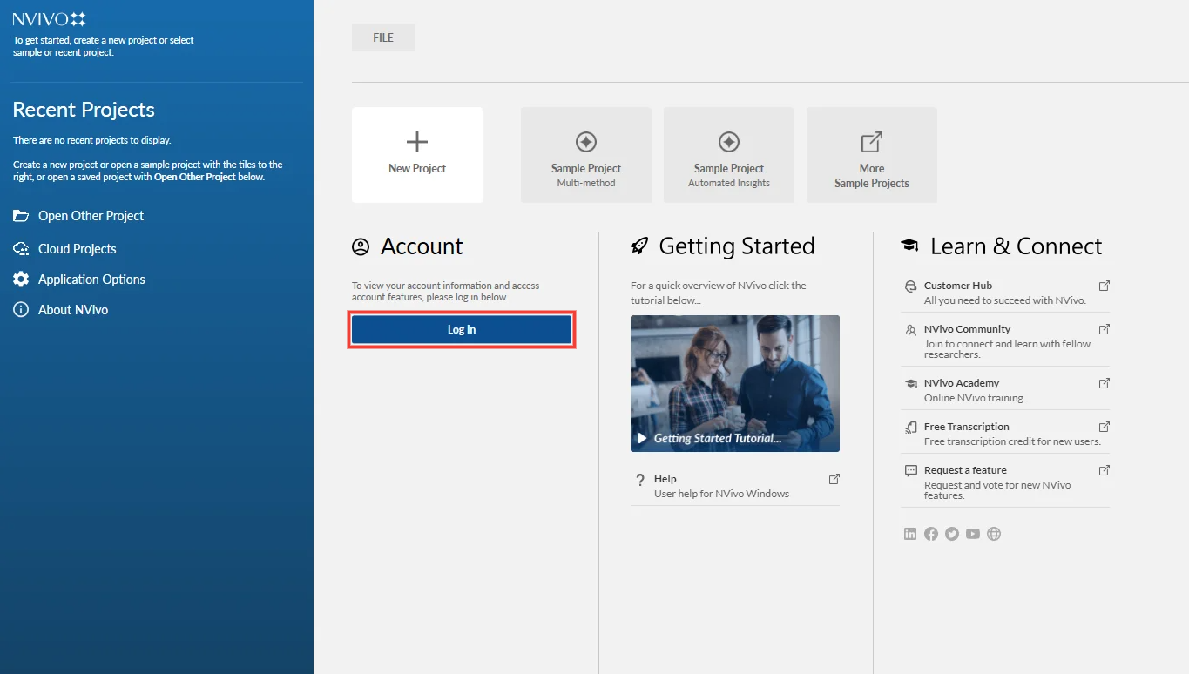Click Open Other Project in sidebar
Screen dimensions: 1189x674
(91, 216)
